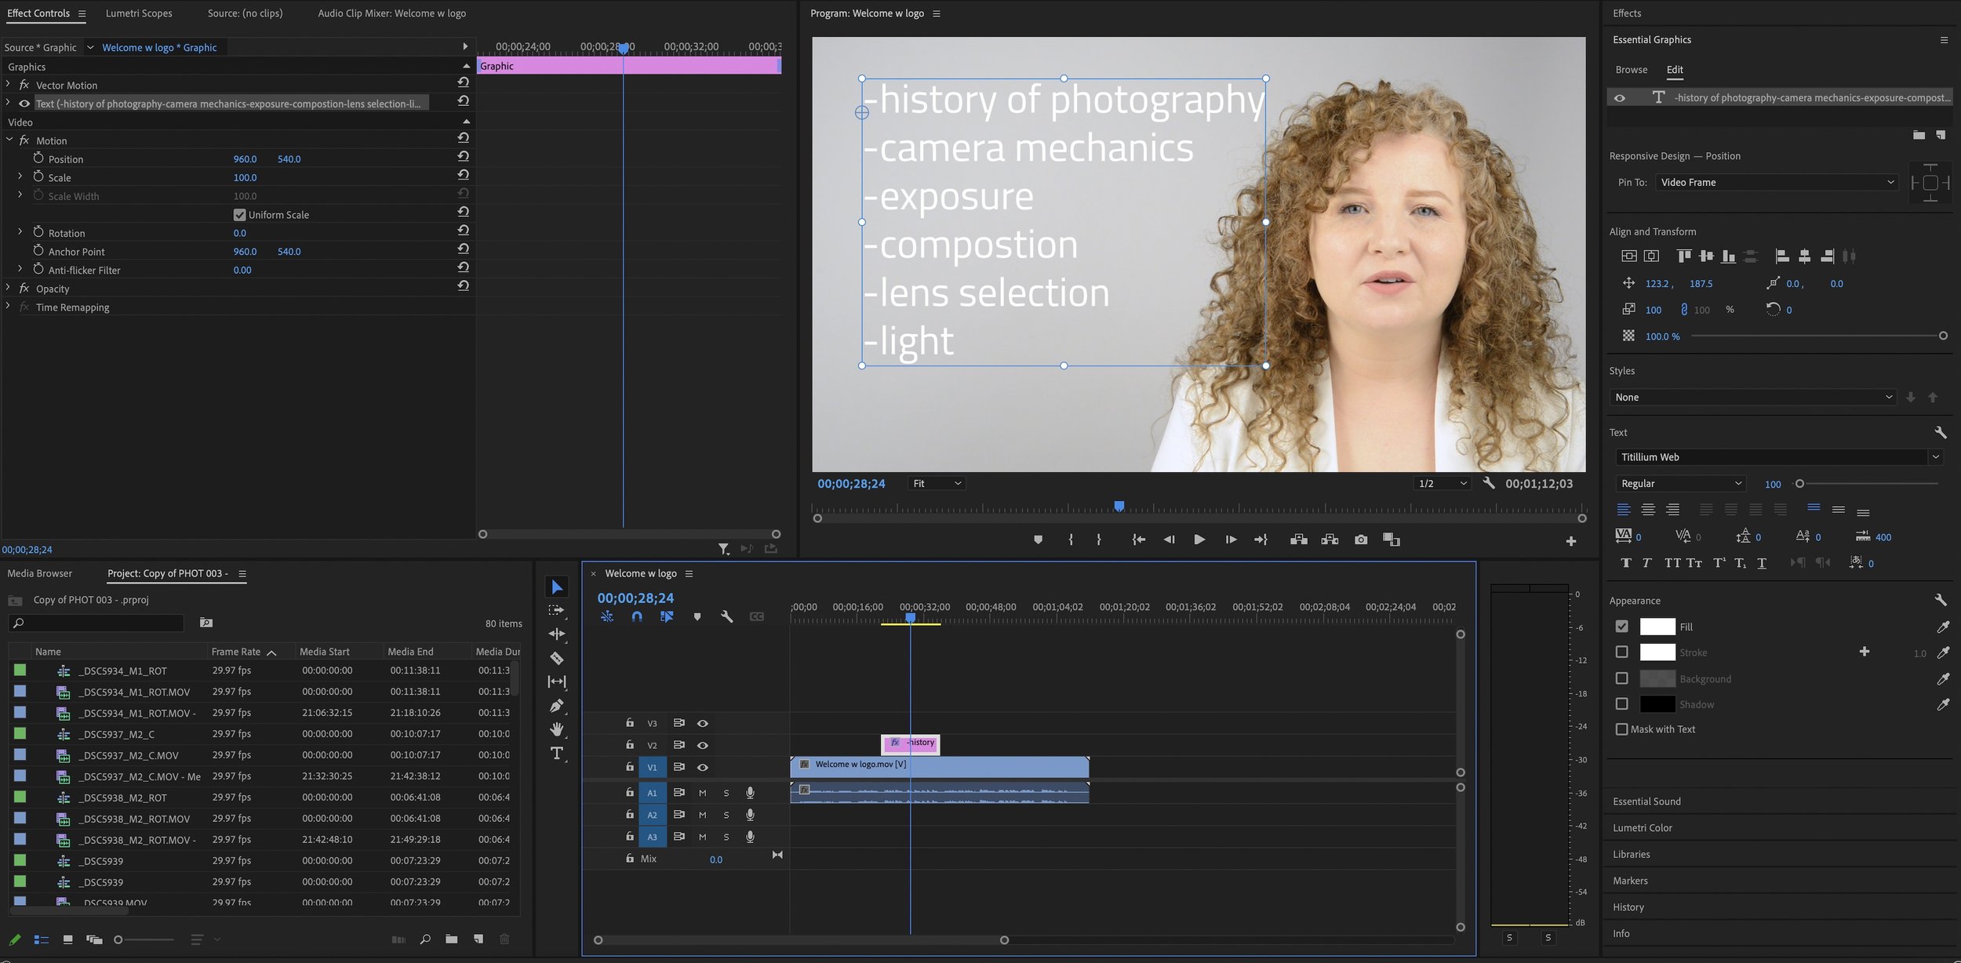
Task: Open Pin To Video Frame dropdown
Action: pos(1776,182)
